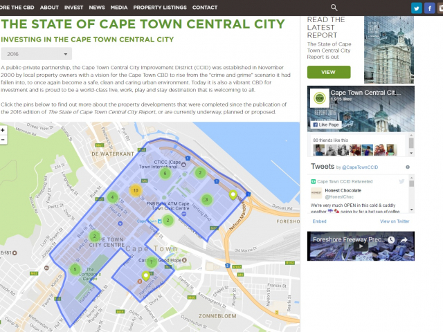Click Facebook Like Page button
The width and height of the screenshot is (443, 332).
(326, 124)
